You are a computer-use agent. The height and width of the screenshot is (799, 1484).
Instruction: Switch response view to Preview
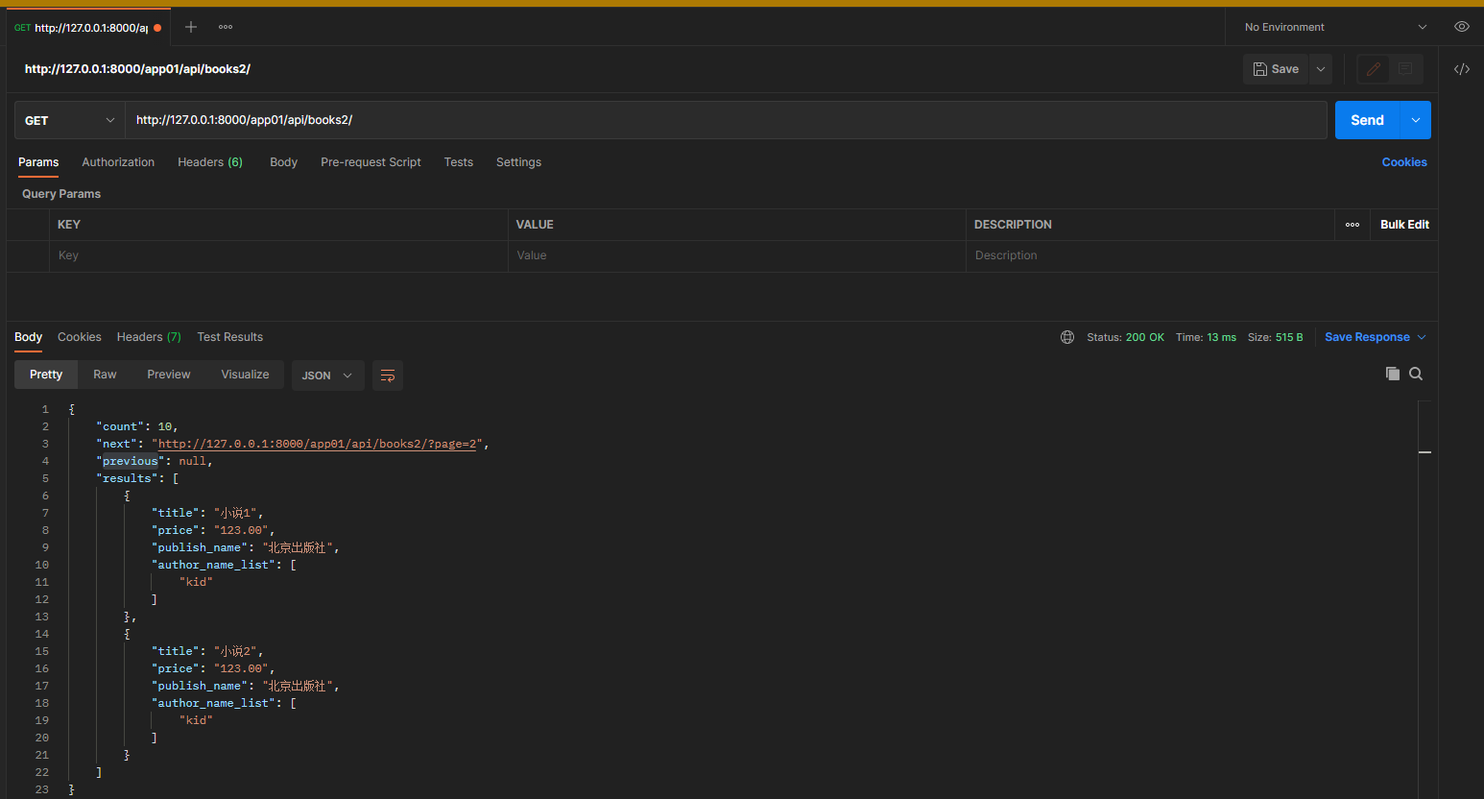click(169, 375)
